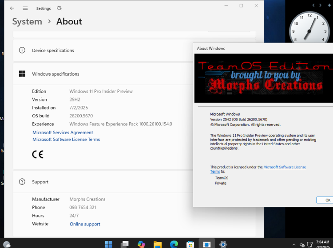Click the CE conformity mark

38,154
